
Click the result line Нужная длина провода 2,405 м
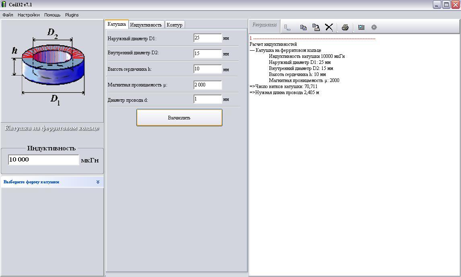pos(284,92)
